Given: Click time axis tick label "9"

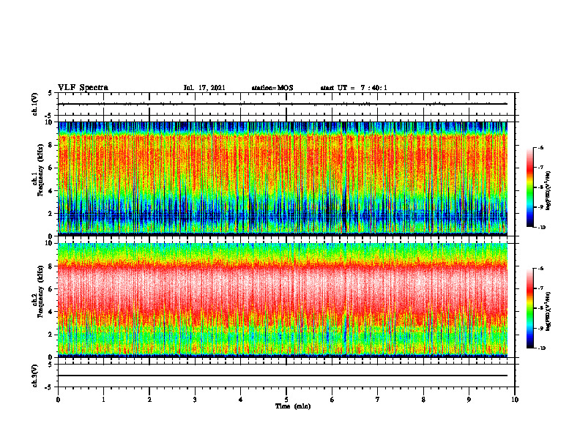Looking at the screenshot, I should pyautogui.click(x=469, y=400).
